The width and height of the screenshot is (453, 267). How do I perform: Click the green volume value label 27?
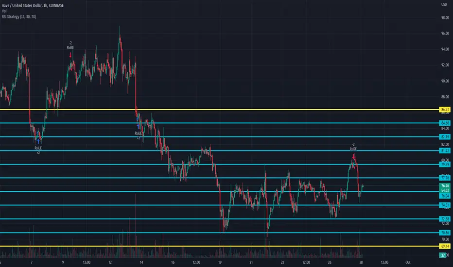[x=443, y=255]
